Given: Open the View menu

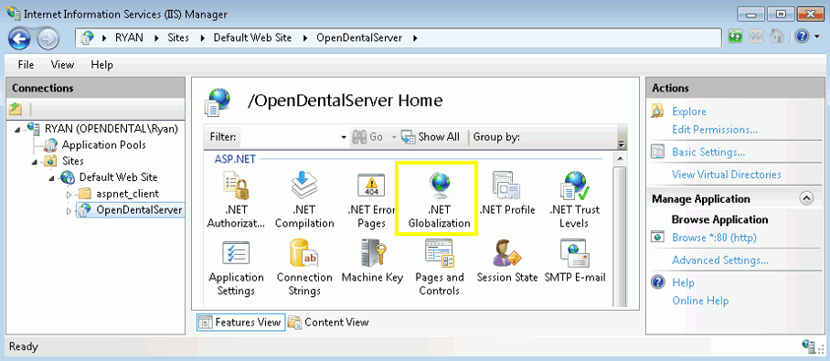Looking at the screenshot, I should point(62,65).
